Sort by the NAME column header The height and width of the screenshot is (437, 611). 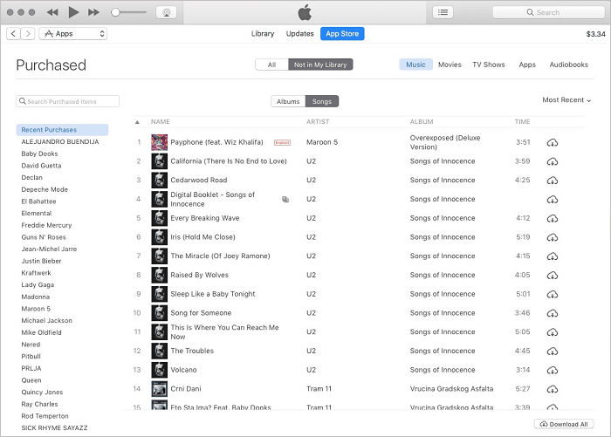click(160, 122)
